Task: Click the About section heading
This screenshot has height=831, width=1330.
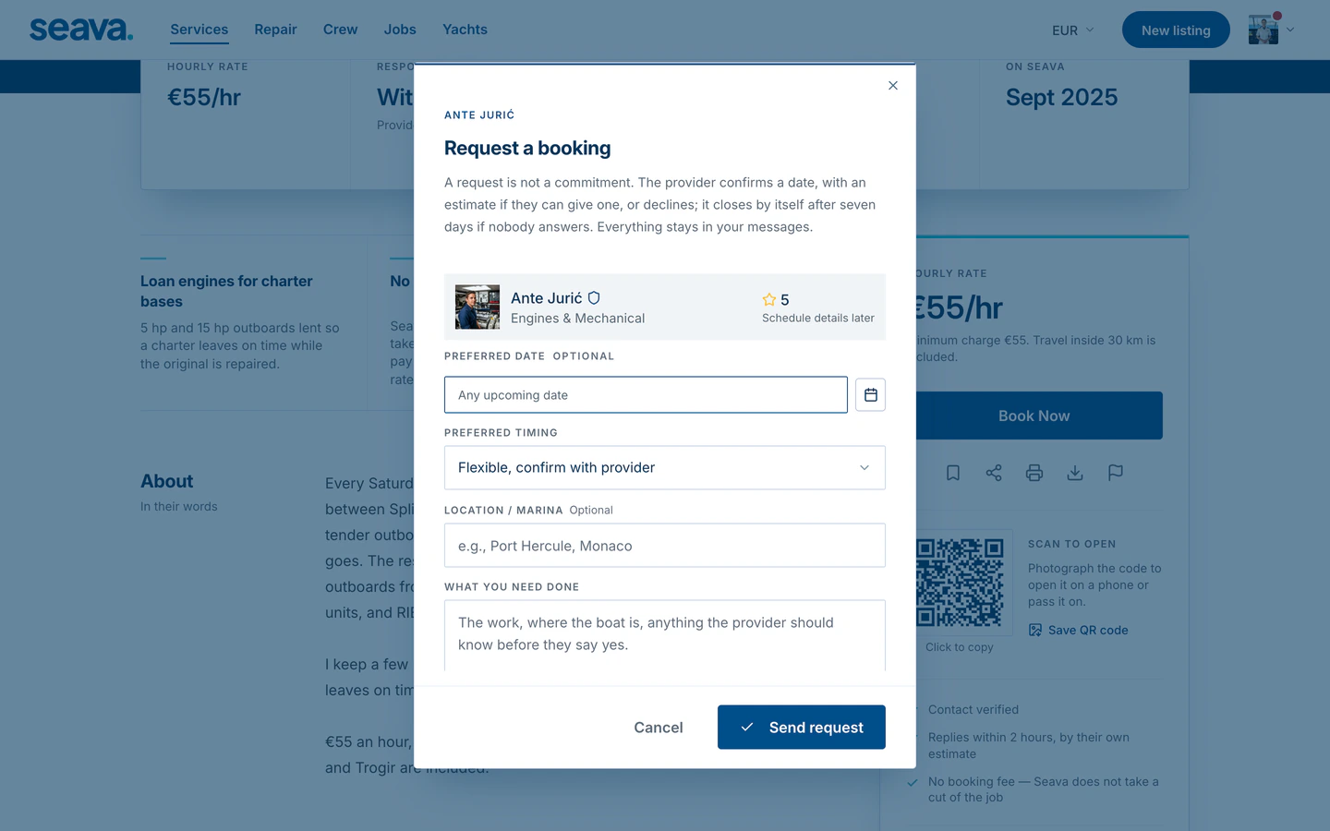Action: (167, 481)
